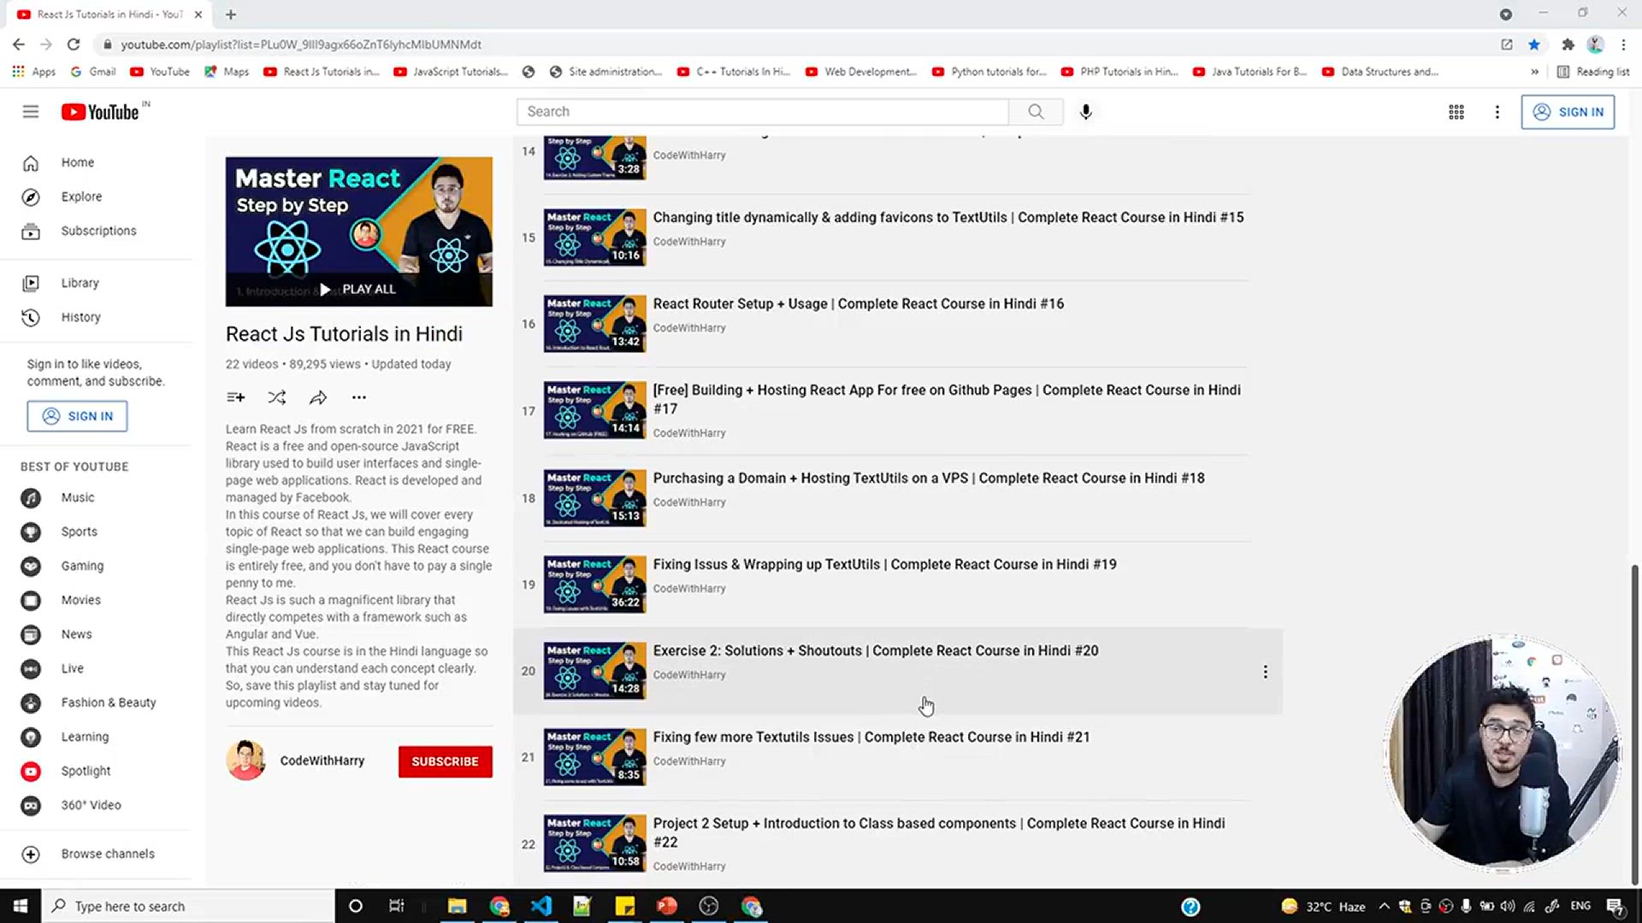Click the red SUBSCRIBE button
Image resolution: width=1642 pixels, height=923 pixels.
click(x=445, y=761)
